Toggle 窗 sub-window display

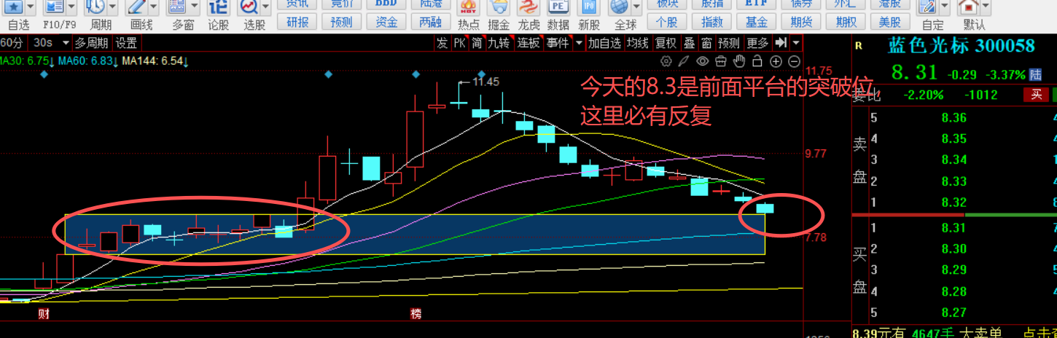706,43
